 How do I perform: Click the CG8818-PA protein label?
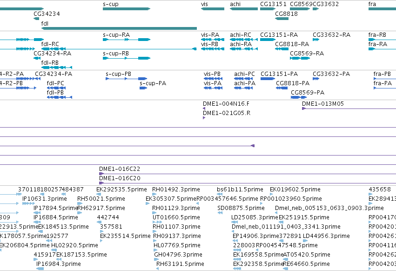[x=293, y=83]
